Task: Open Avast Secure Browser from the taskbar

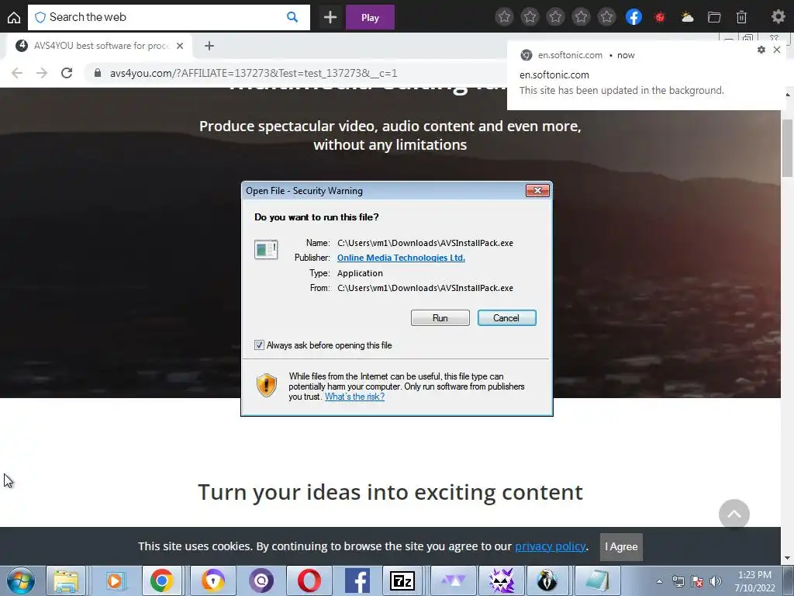Action: pos(213,580)
